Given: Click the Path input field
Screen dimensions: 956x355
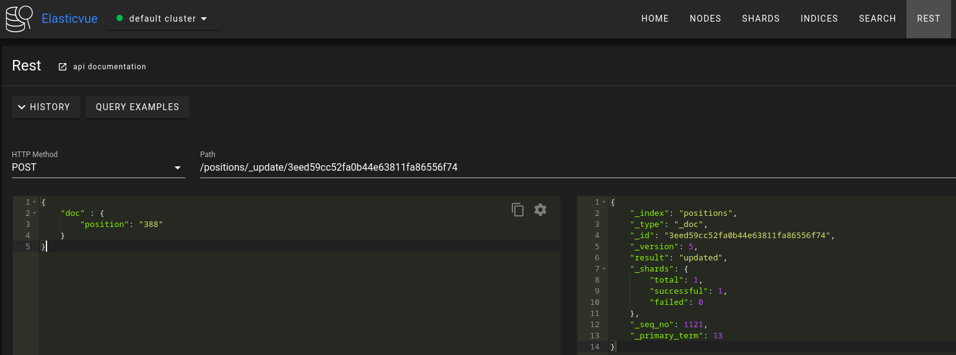Looking at the screenshot, I should pyautogui.click(x=577, y=168).
